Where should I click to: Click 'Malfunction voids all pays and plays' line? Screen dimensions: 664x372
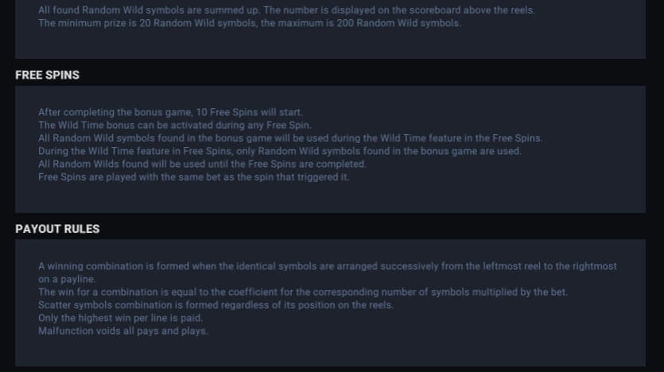[x=122, y=331]
